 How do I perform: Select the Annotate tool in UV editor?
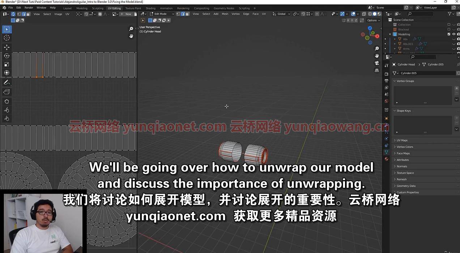[7, 82]
